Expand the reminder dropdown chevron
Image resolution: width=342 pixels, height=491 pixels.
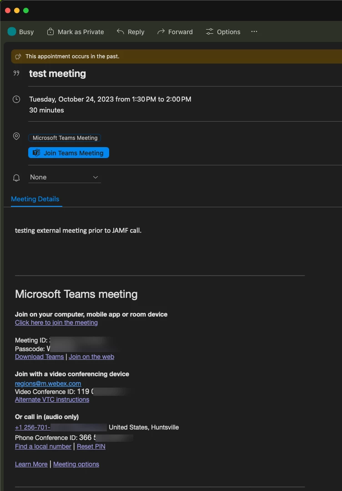click(x=96, y=177)
